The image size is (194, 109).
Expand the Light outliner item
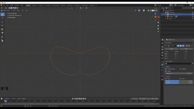[x=166, y=18]
